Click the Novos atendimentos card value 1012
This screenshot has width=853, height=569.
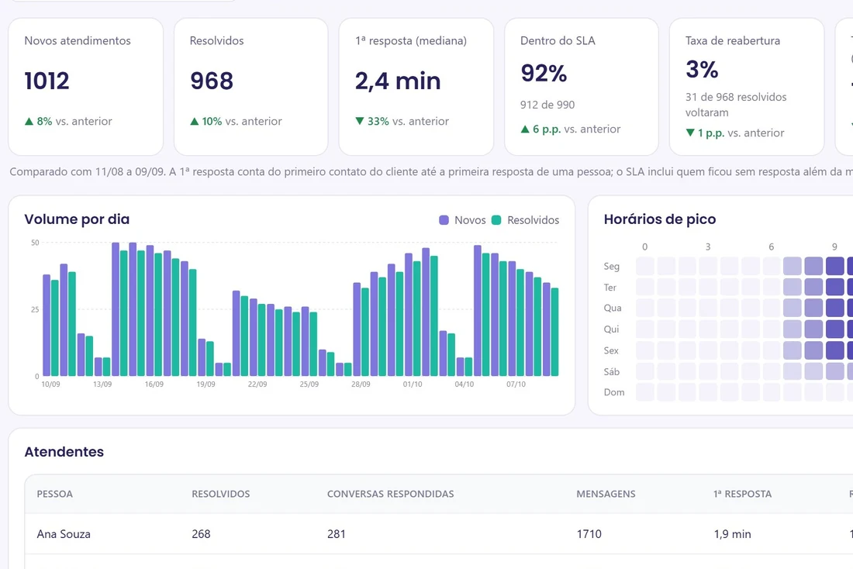point(47,81)
